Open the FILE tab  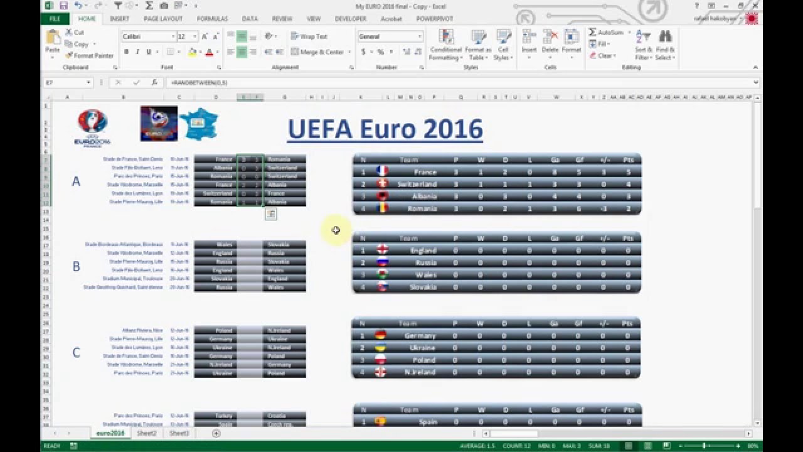click(55, 19)
